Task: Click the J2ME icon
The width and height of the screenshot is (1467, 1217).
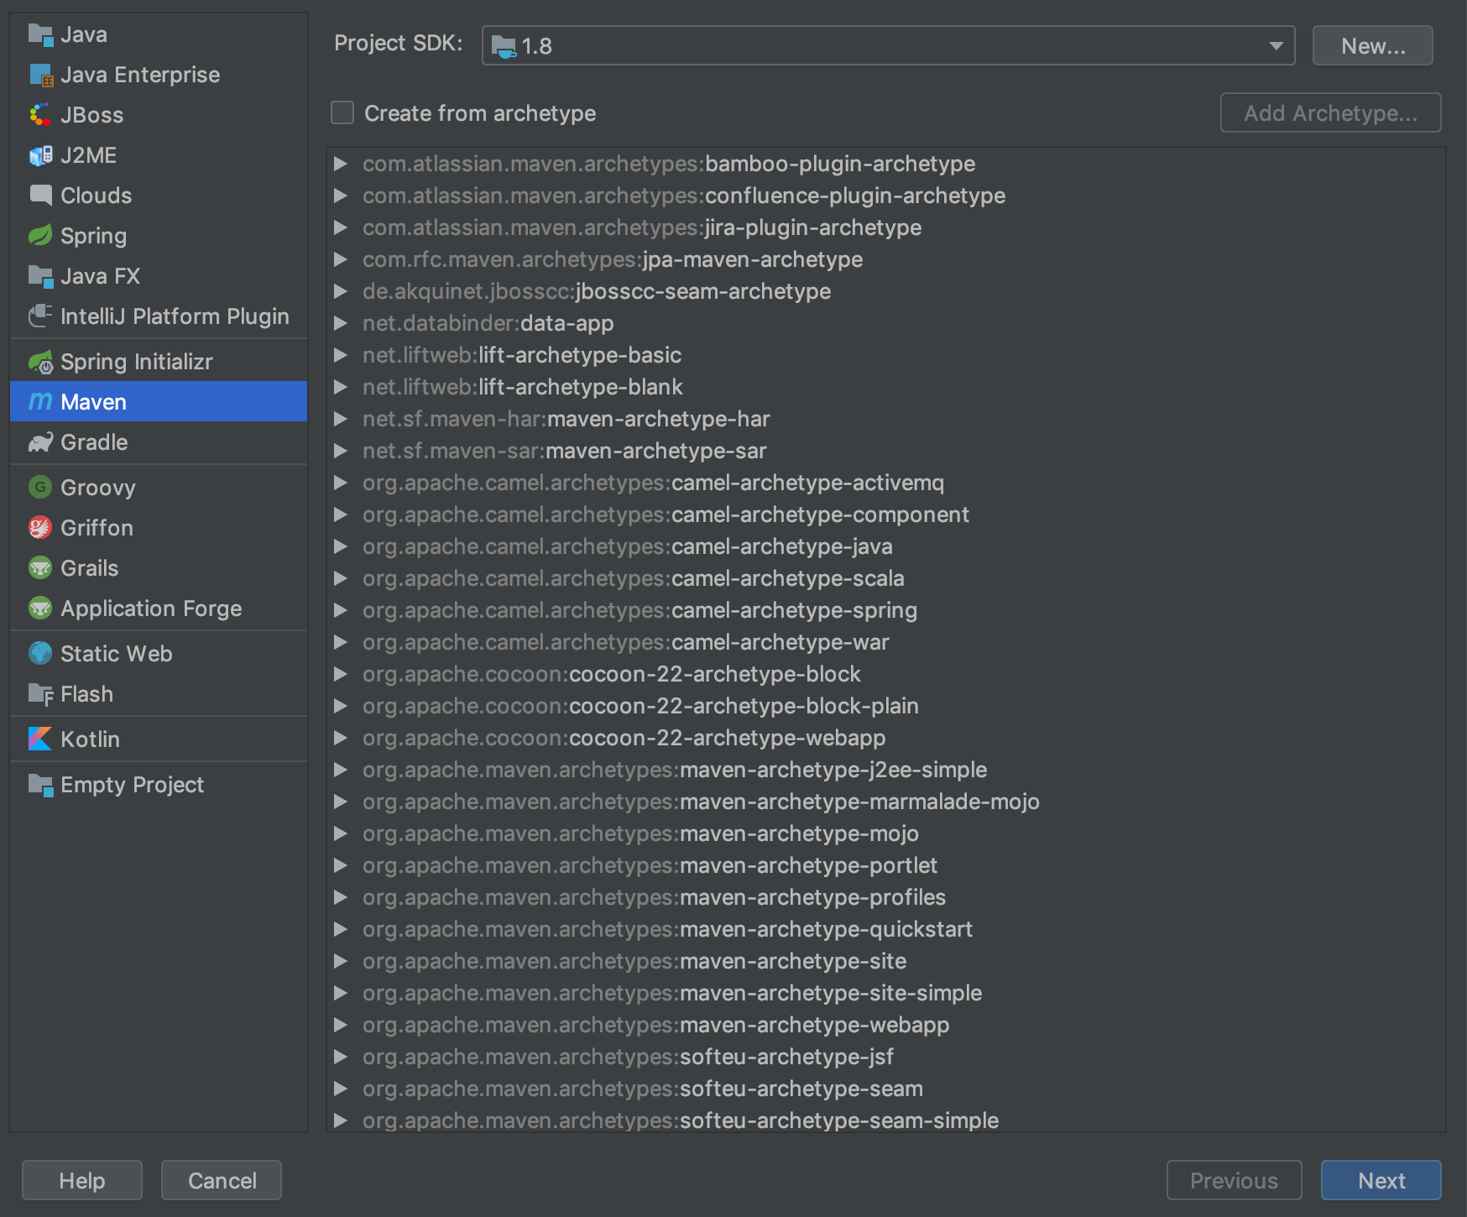Action: click(x=40, y=155)
